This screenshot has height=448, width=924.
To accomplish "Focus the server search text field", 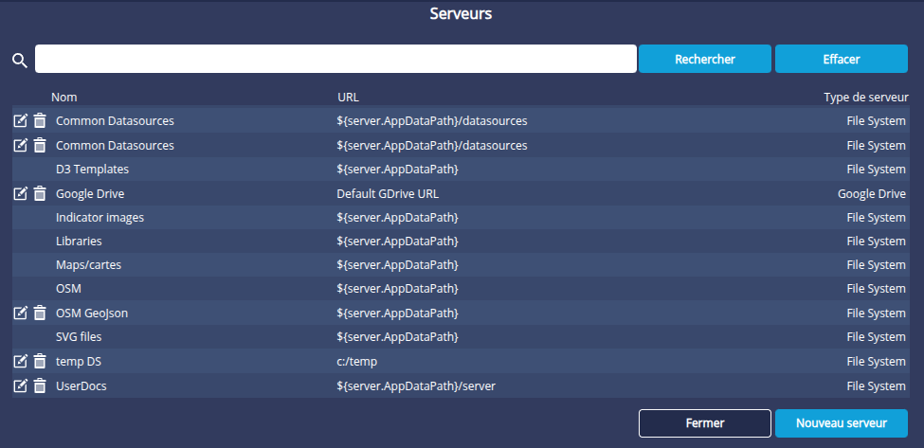I will tap(335, 59).
